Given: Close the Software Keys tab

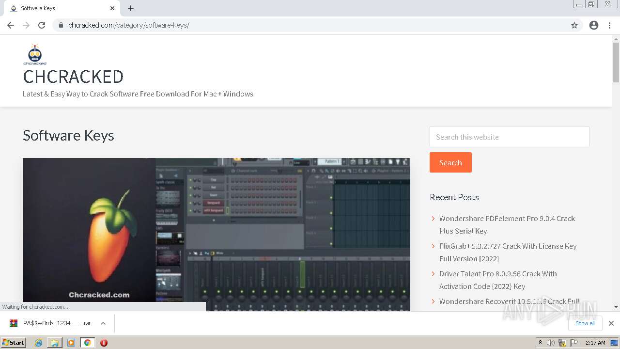Looking at the screenshot, I should coord(112,8).
